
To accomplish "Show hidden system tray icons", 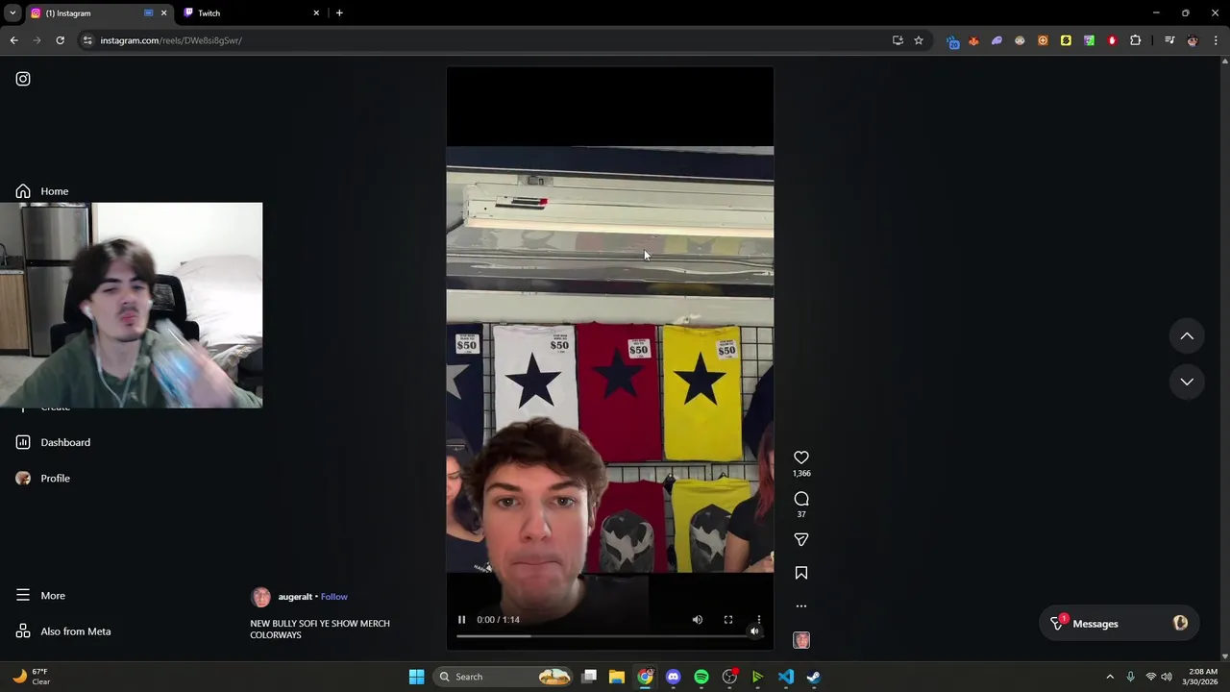I will 1110,677.
